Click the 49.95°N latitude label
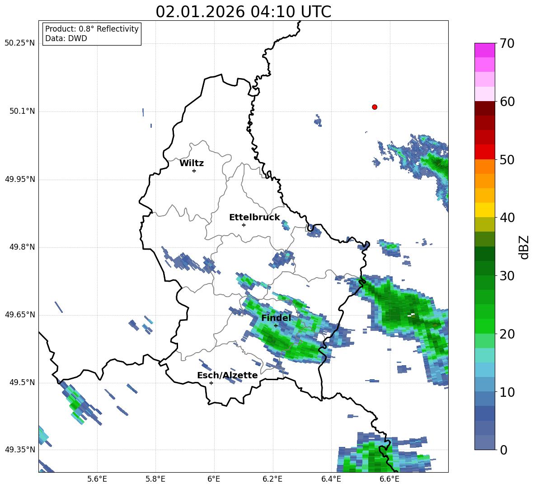The height and width of the screenshot is (488, 535). point(20,179)
